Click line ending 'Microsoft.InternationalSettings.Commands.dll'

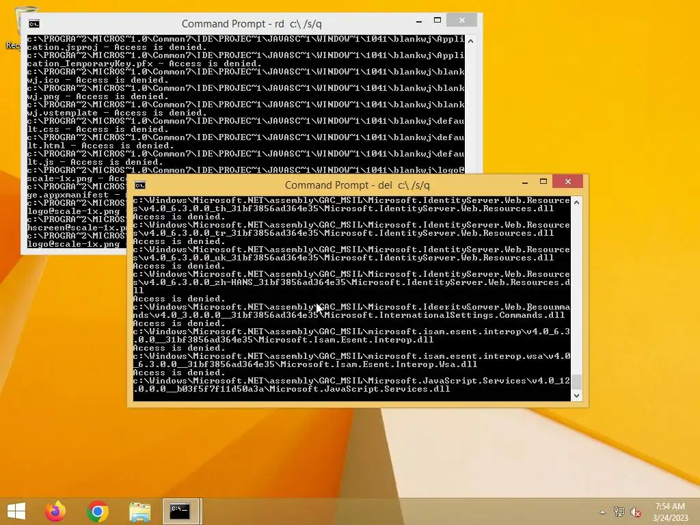click(x=349, y=315)
